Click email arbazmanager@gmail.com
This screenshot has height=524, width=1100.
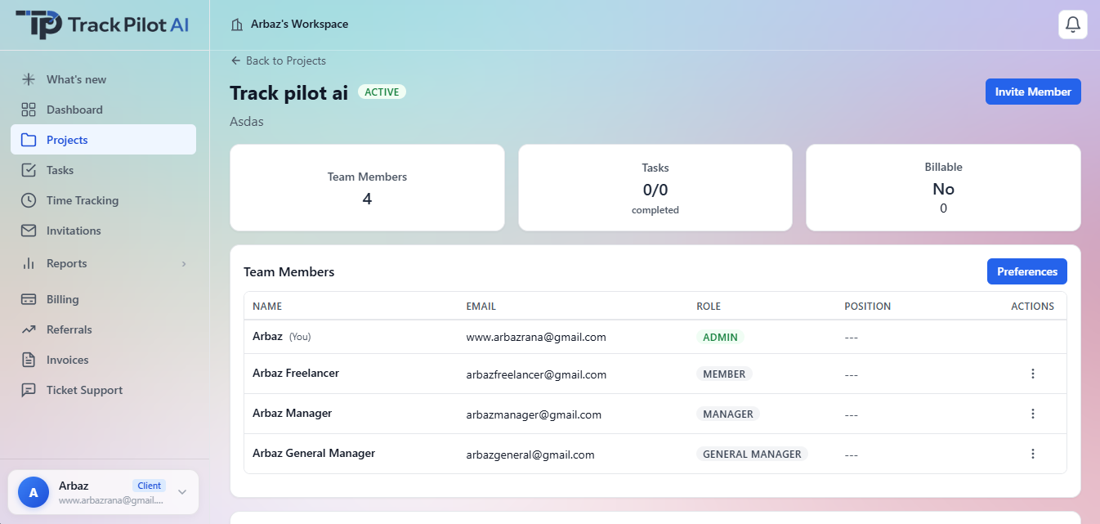click(x=534, y=414)
